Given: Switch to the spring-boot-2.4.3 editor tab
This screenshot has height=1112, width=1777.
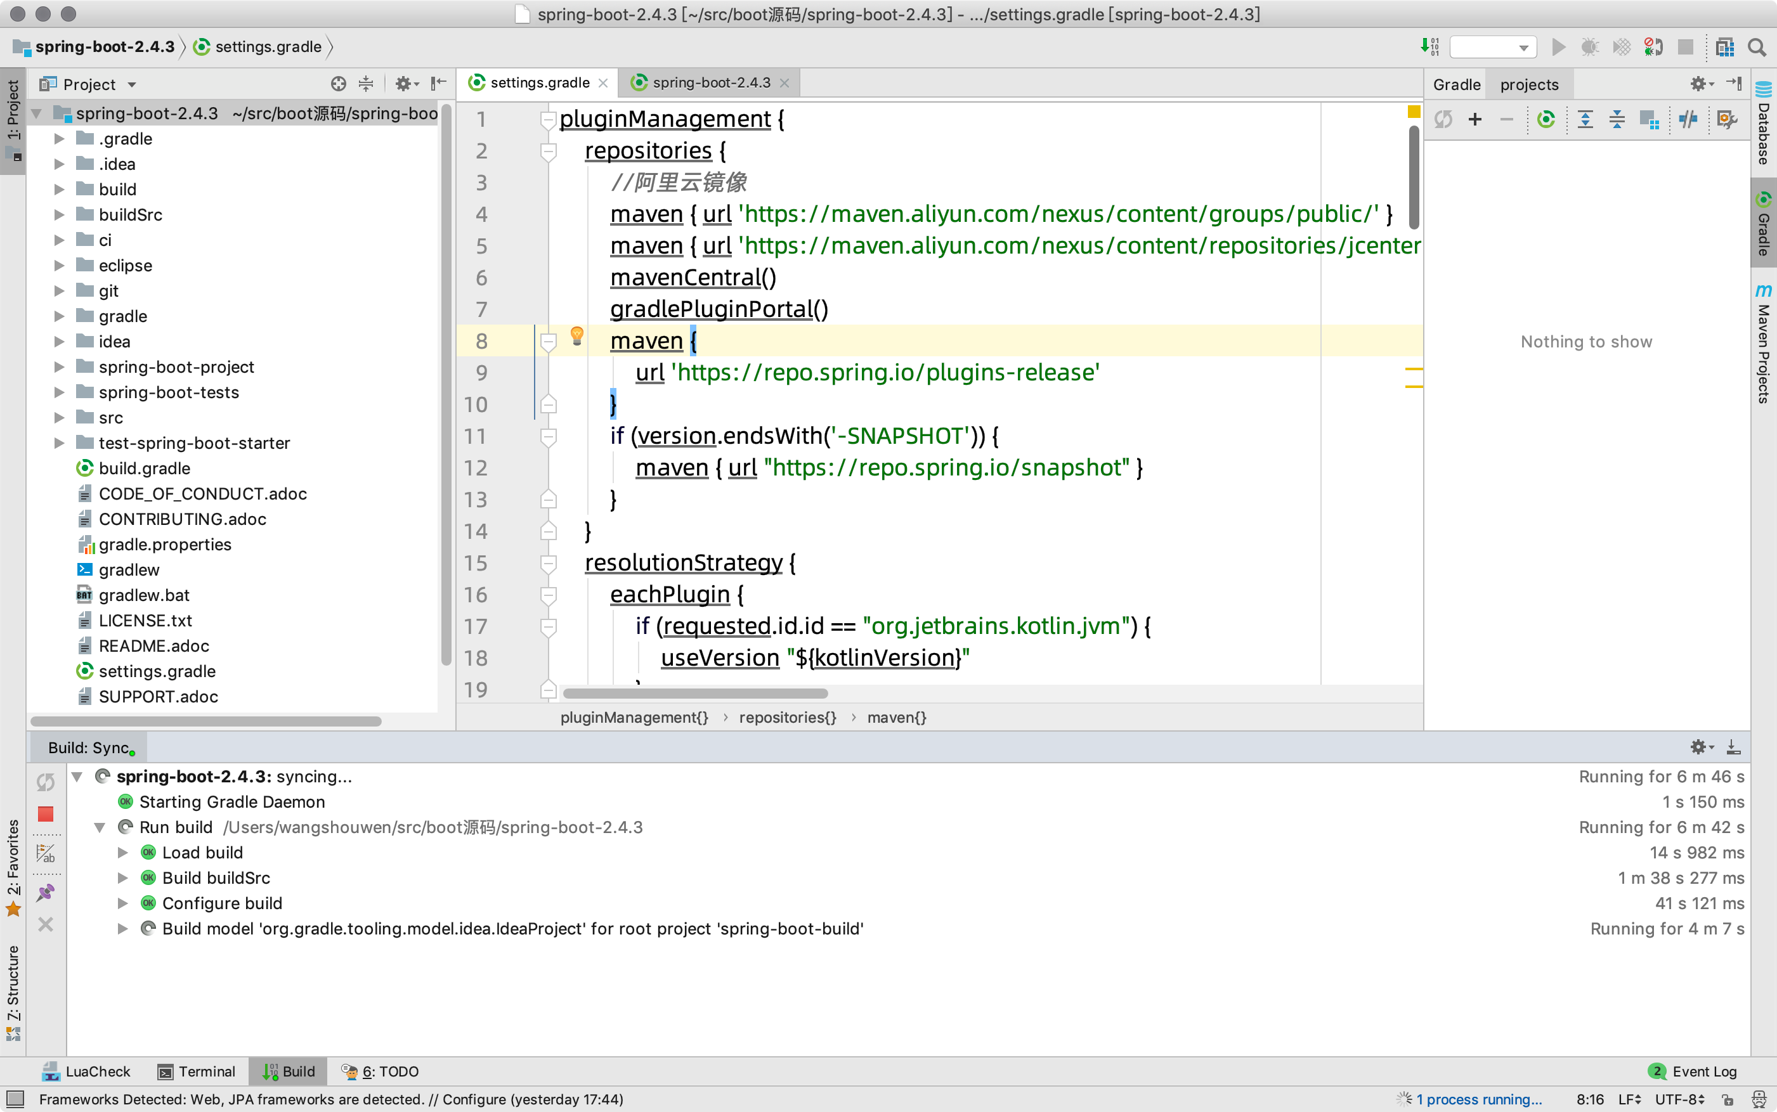Looking at the screenshot, I should (710, 83).
